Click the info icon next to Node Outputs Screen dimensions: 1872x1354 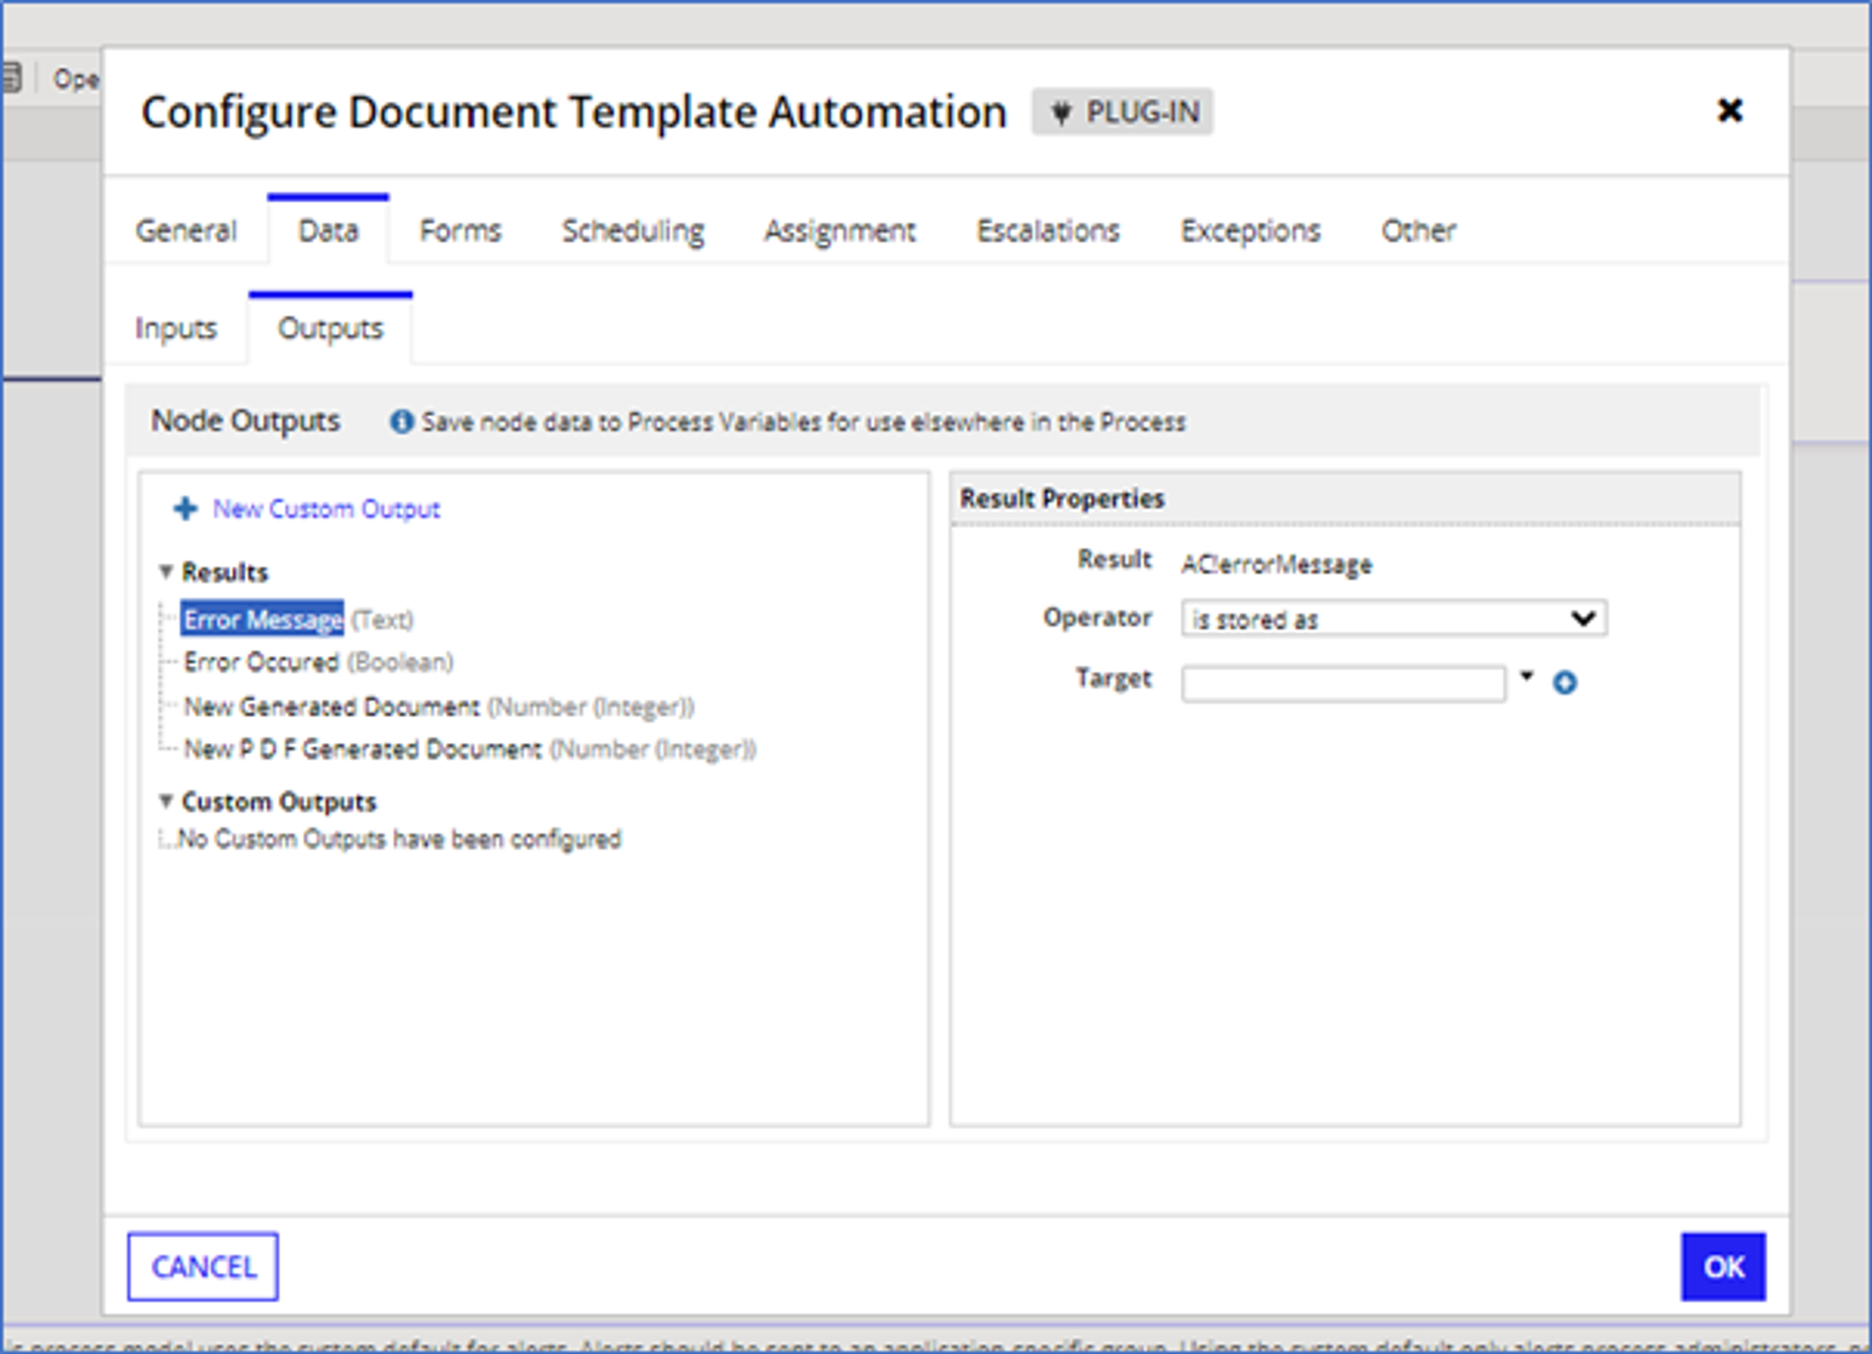401,422
